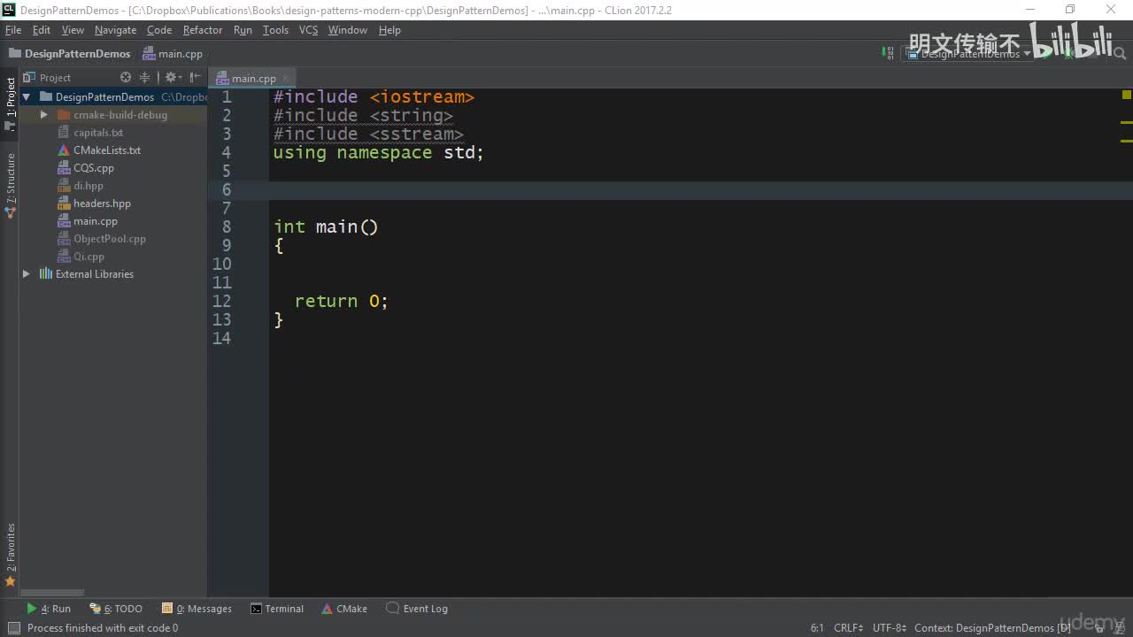Viewport: 1133px width, 637px height.
Task: Click the yellow inspection status square in editor gutter
Action: 1127,95
